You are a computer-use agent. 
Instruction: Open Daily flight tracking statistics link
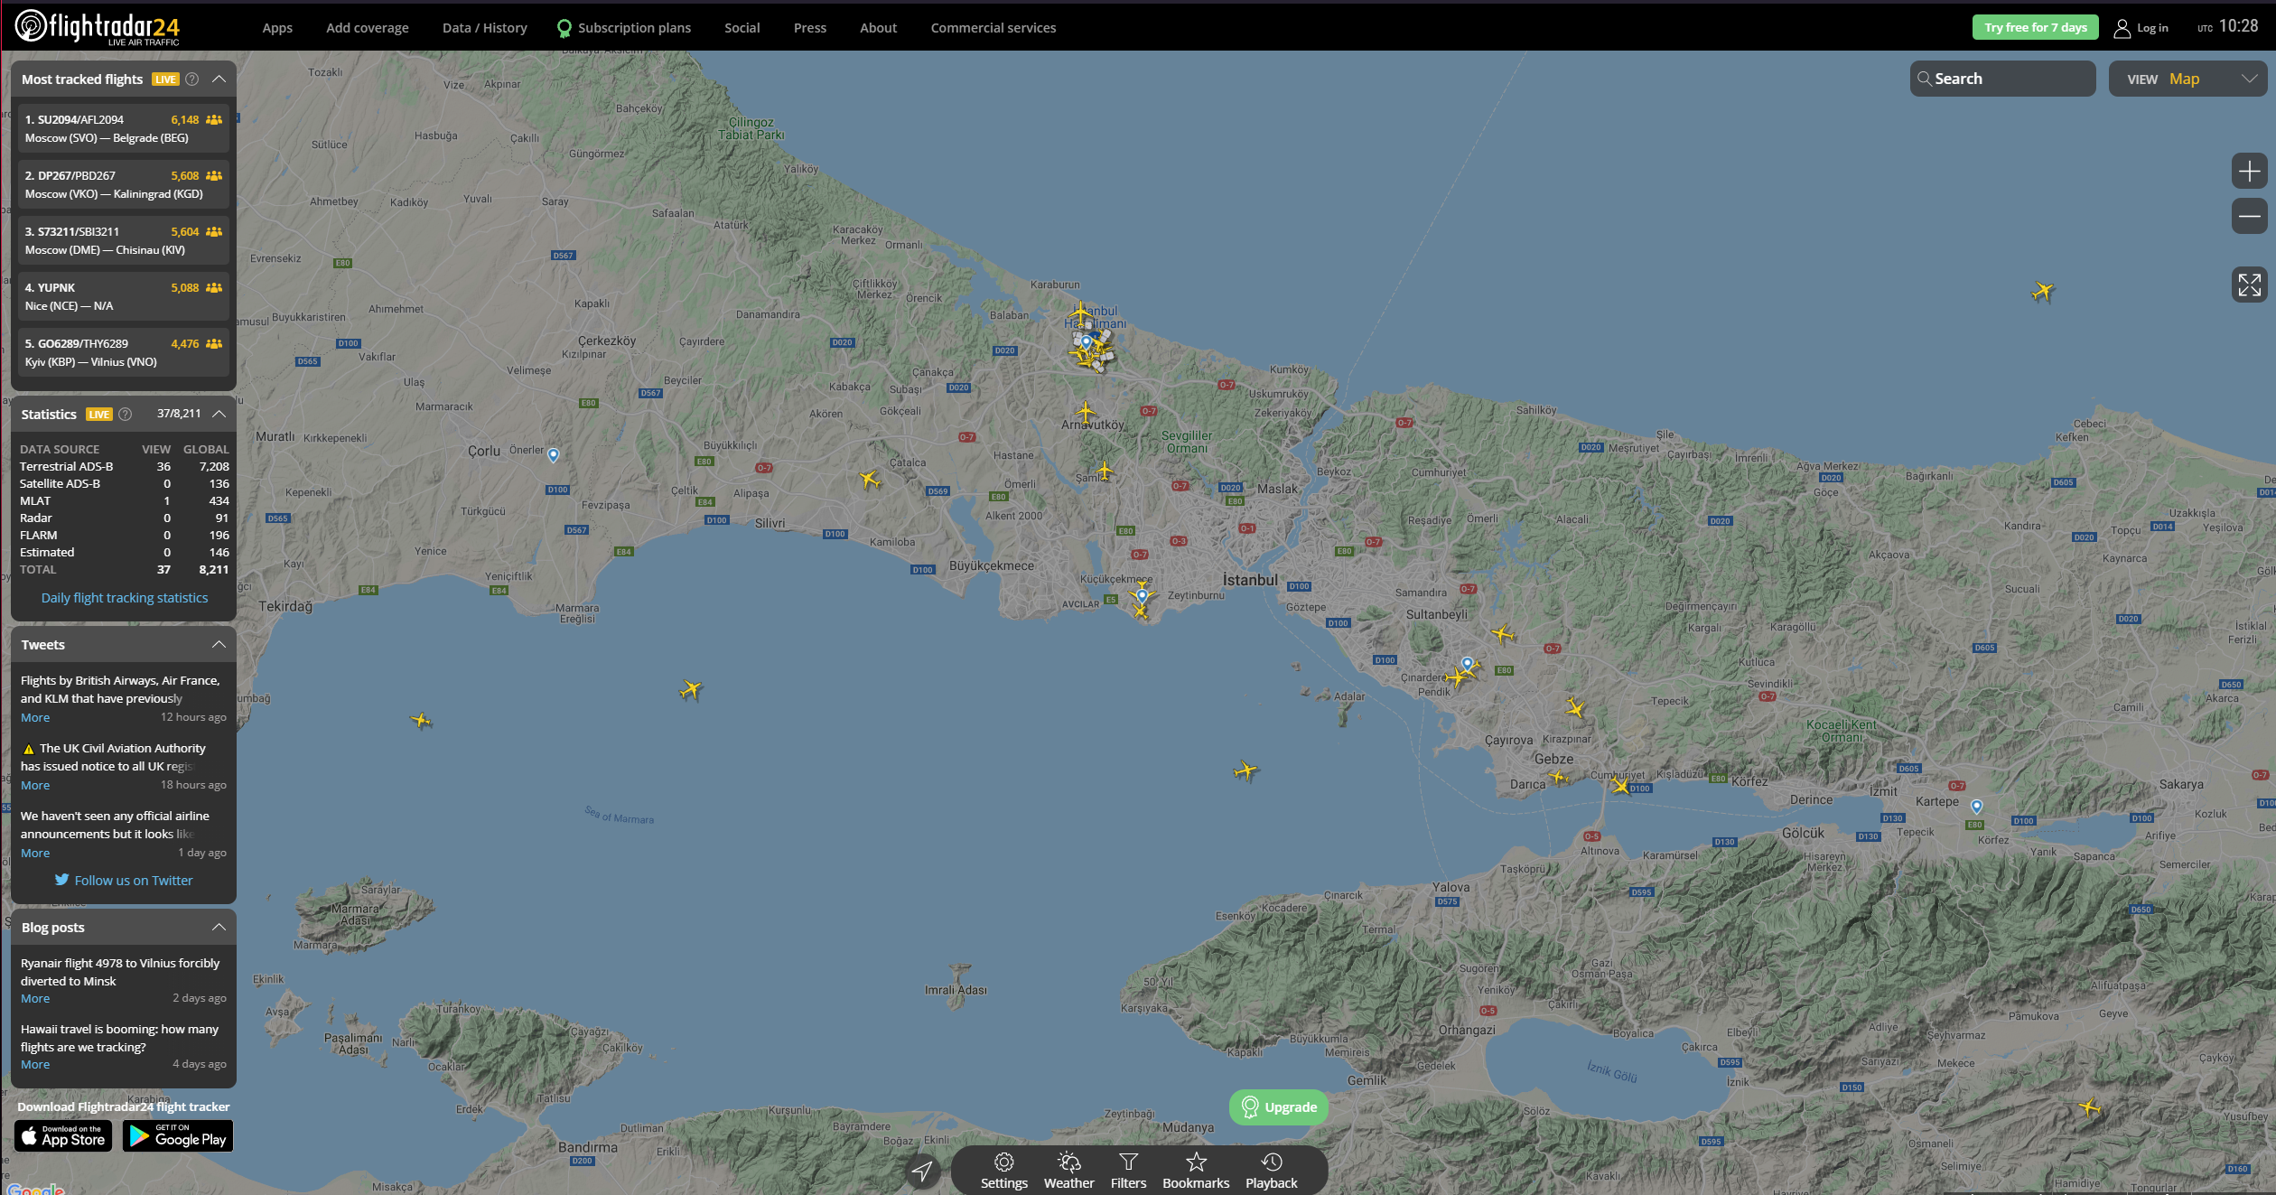[125, 597]
